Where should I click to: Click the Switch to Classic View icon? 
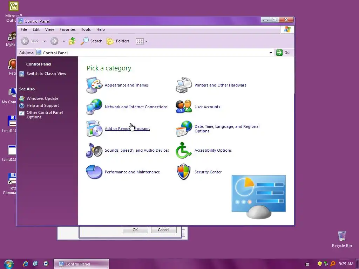(x=22, y=74)
